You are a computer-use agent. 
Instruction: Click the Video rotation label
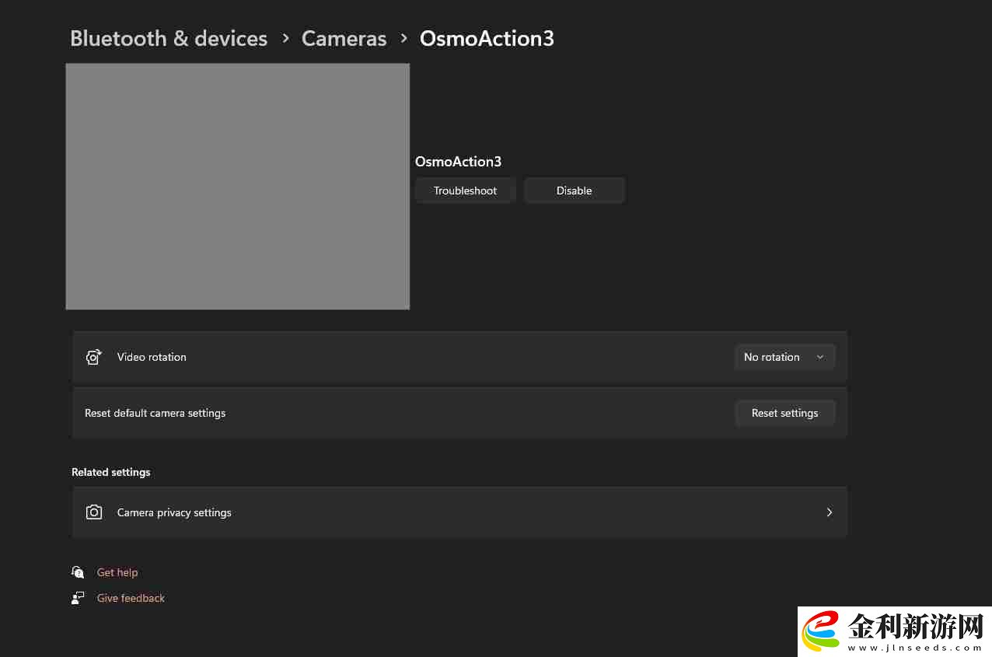[x=152, y=357]
